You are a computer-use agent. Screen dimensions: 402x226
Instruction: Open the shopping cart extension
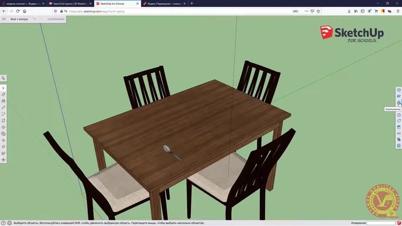coord(376,11)
